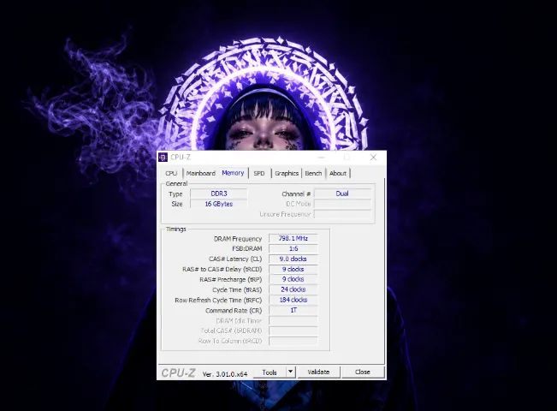Switch to the CPU tab
This screenshot has height=411, width=557.
(x=171, y=173)
